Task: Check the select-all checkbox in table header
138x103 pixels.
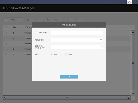Action: click(6, 27)
